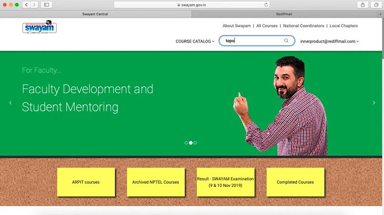Viewport: 384px width, 215px height.
Task: Go to previous banner slide arrow
Action: coord(10,103)
